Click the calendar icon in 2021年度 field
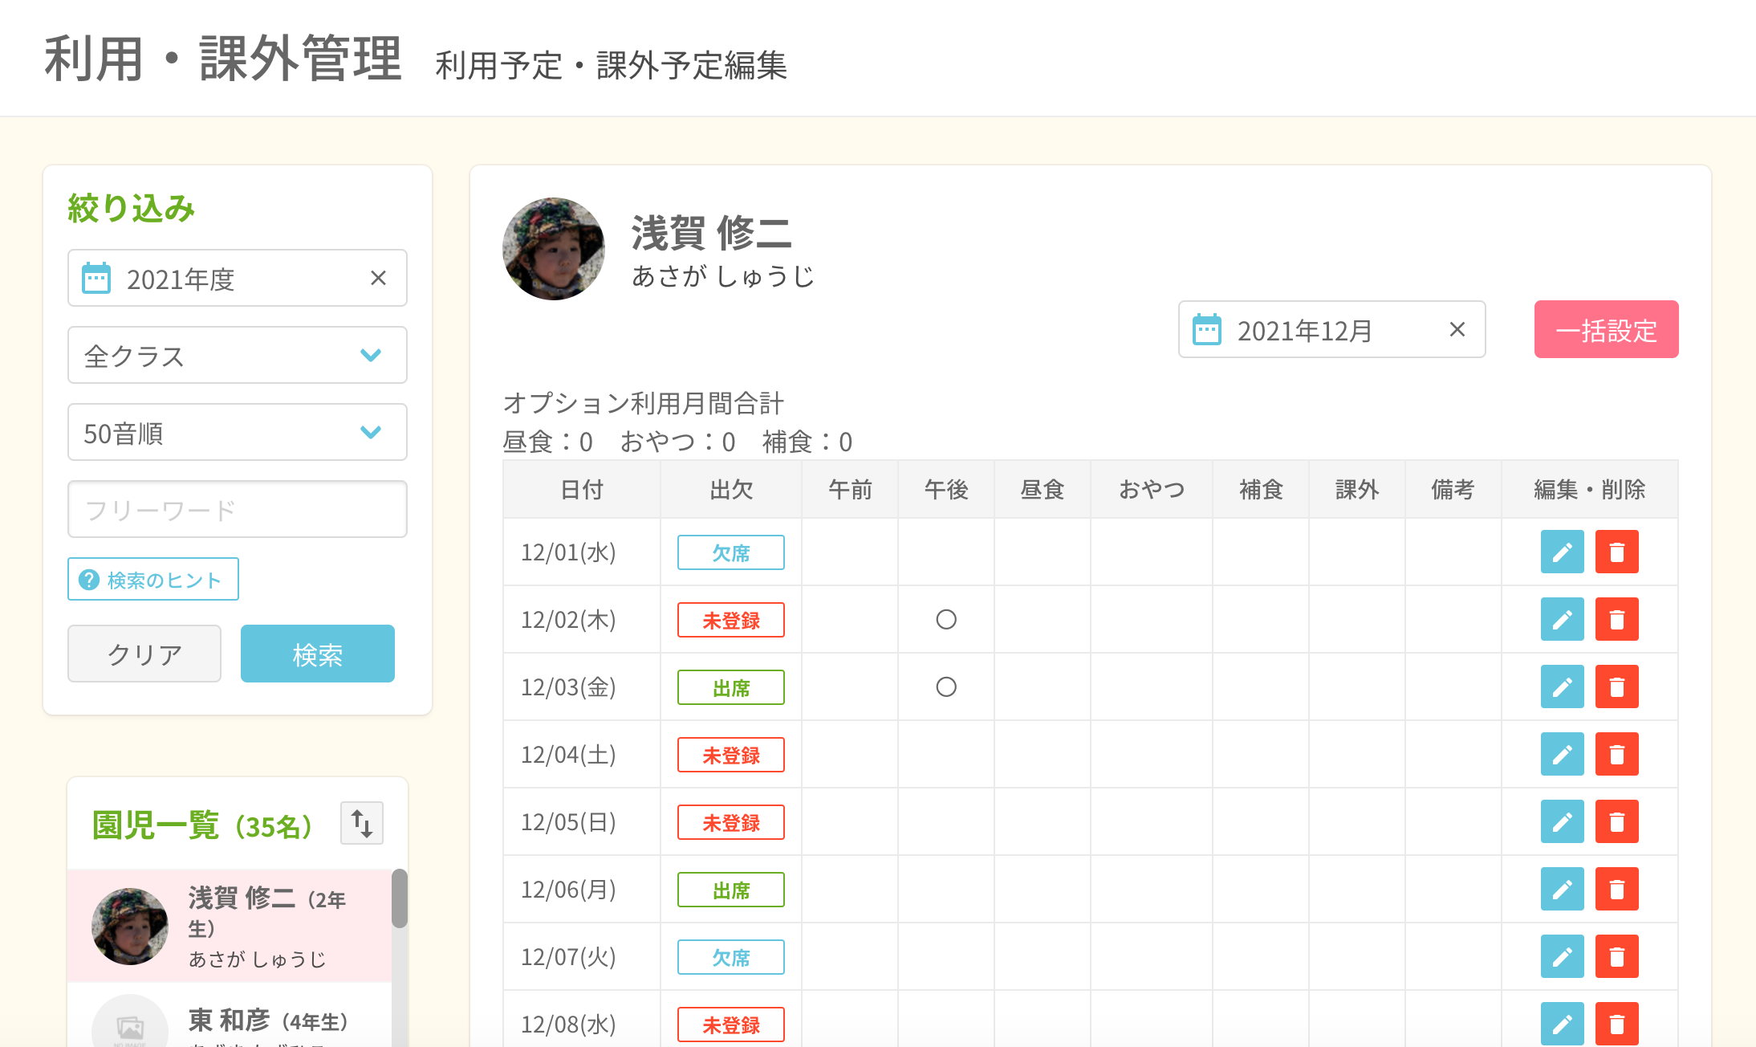Image resolution: width=1756 pixels, height=1047 pixels. click(96, 279)
